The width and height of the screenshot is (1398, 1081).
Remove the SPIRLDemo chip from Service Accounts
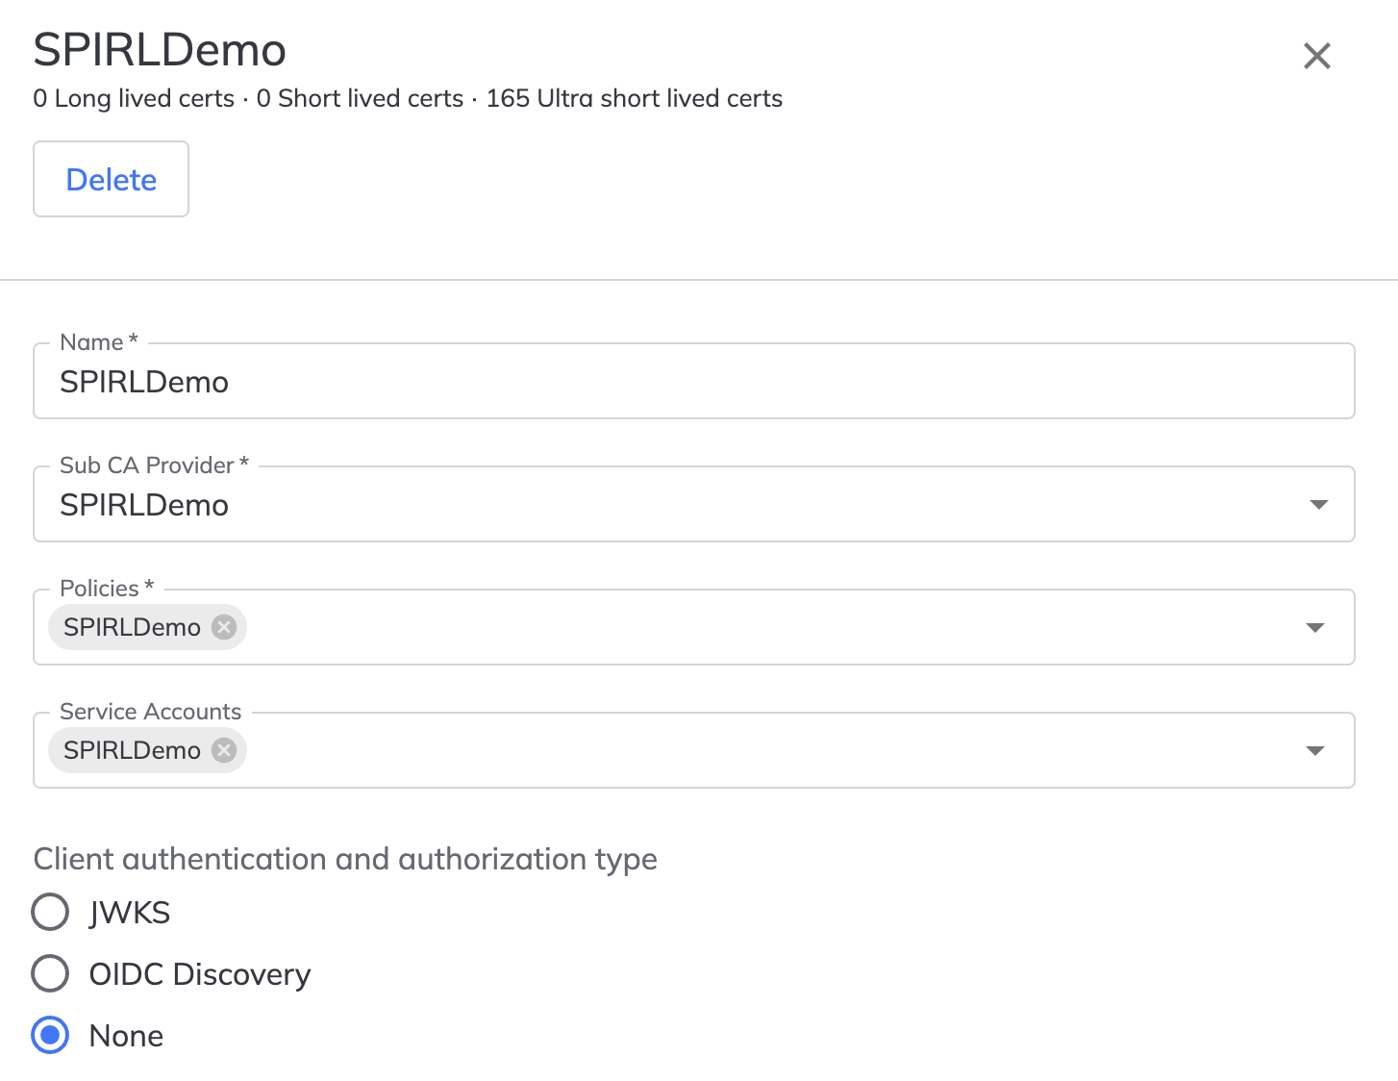click(x=224, y=750)
